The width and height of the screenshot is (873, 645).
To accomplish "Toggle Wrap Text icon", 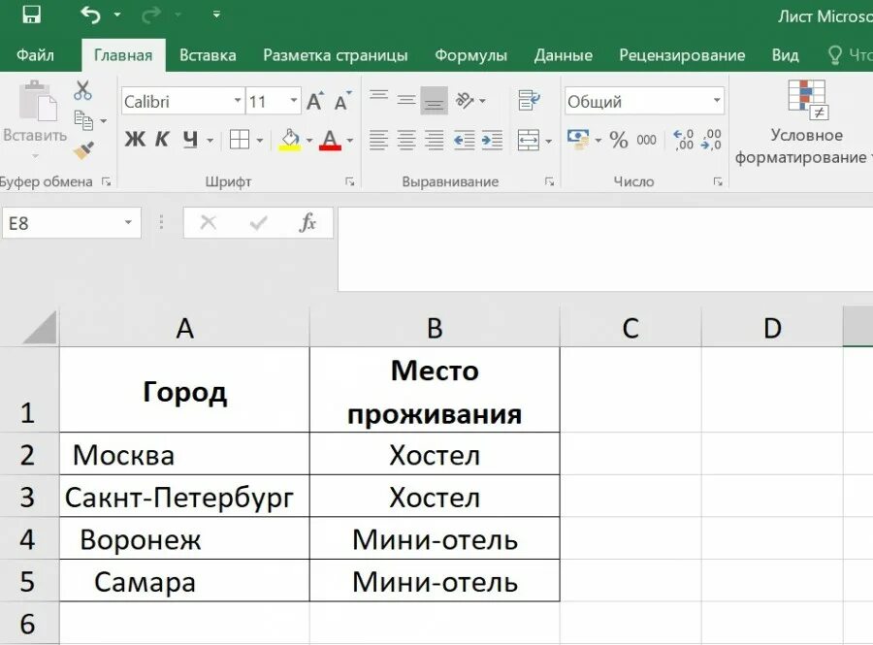I will click(x=529, y=101).
